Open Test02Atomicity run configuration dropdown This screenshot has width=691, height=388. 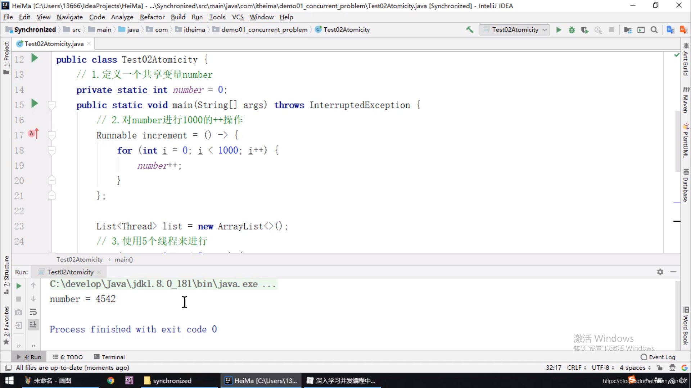514,30
